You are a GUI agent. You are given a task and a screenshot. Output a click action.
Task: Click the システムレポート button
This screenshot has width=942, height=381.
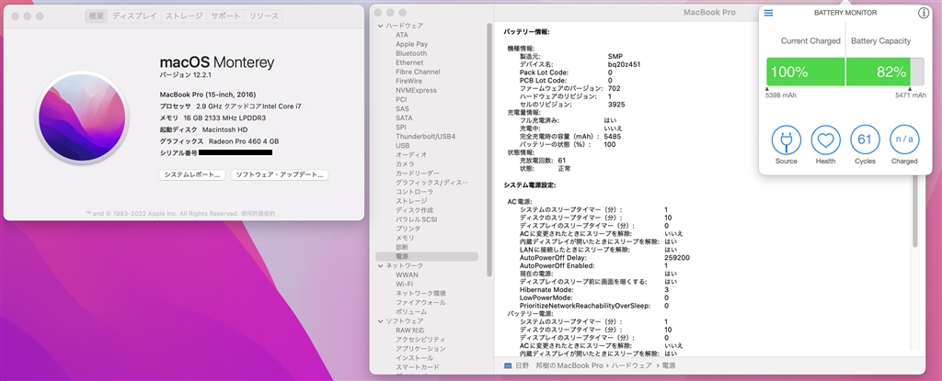point(190,174)
